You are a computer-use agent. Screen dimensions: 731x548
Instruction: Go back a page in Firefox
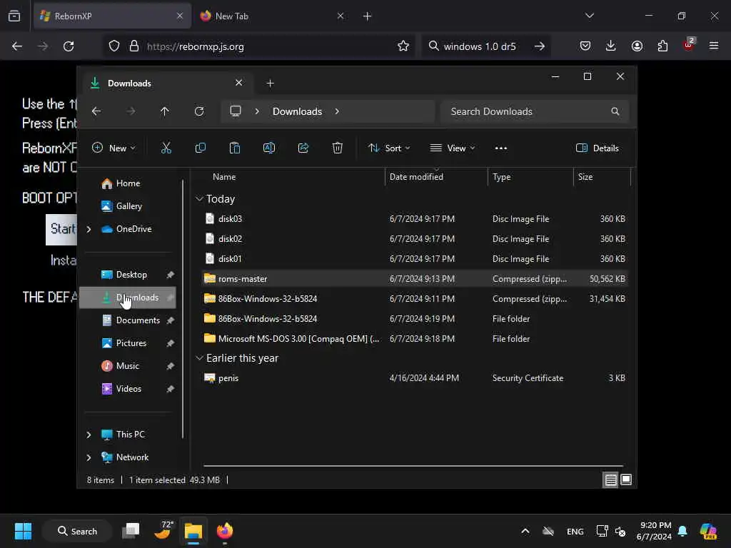pyautogui.click(x=17, y=46)
